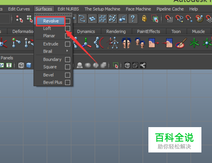This screenshot has height=163, width=212.
Task: Switch to the Toon shelf tab
Action: [x=176, y=31]
